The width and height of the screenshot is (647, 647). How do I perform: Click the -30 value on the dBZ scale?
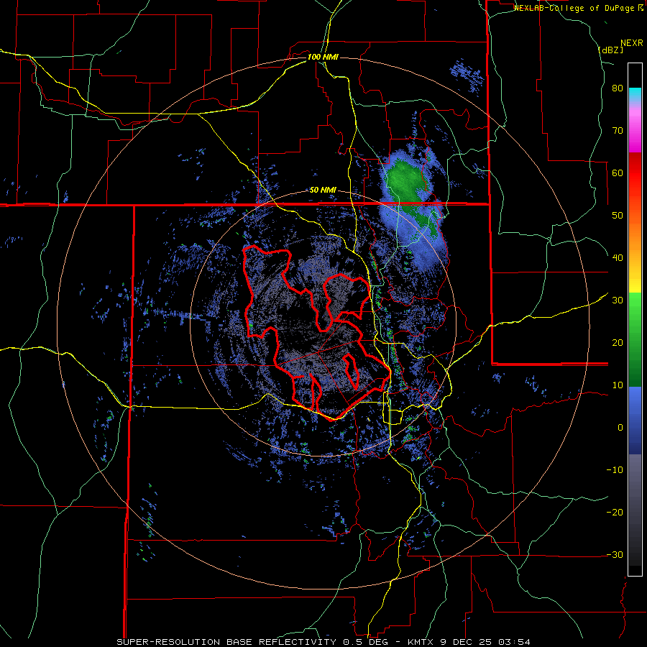click(x=615, y=554)
